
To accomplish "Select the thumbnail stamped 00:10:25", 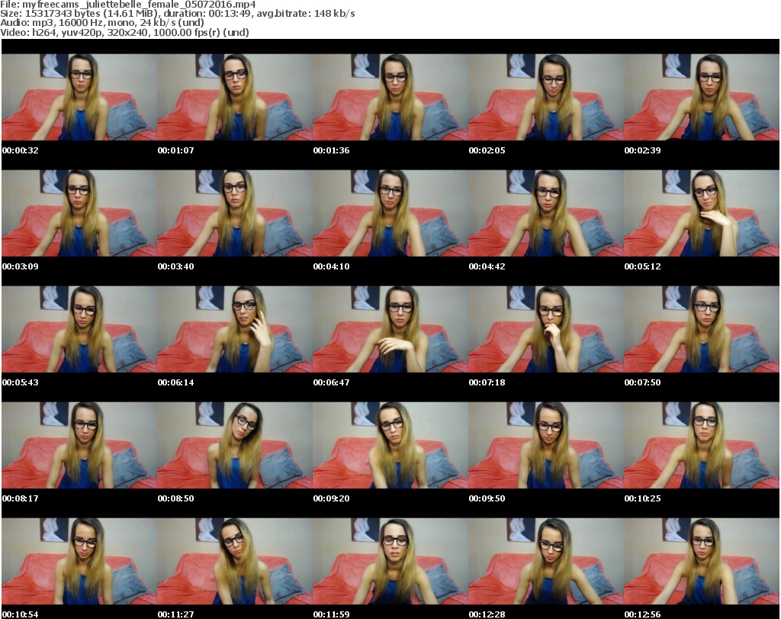I will tap(702, 445).
